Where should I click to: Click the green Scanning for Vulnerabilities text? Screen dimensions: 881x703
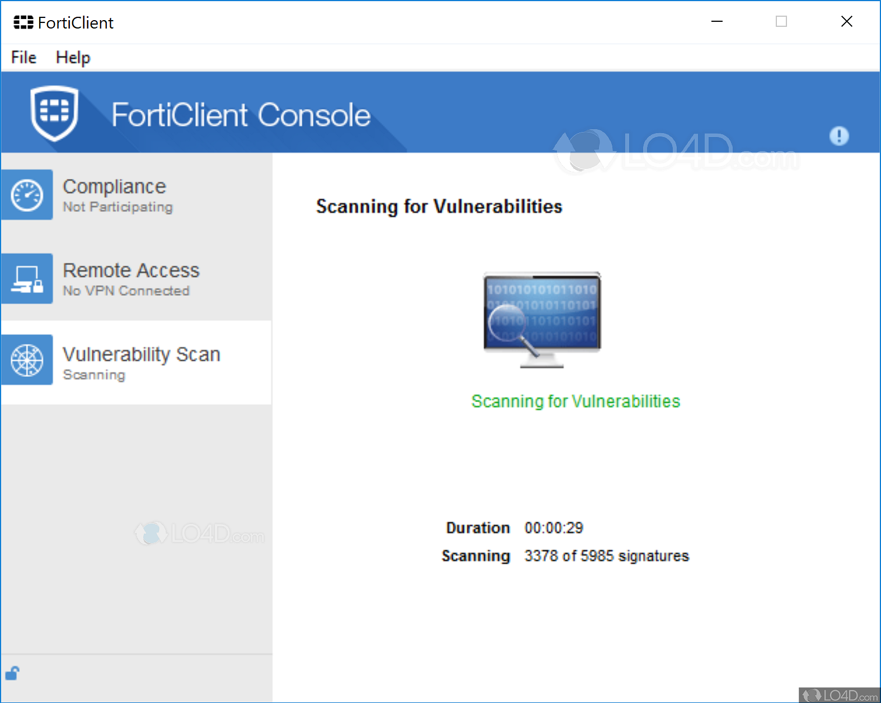click(x=575, y=401)
